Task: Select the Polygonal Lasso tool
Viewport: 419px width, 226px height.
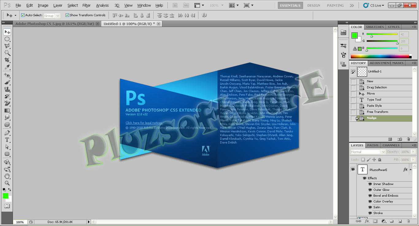Action: [x=7, y=46]
